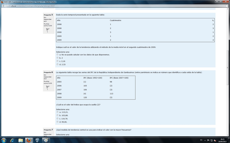Click the site identity icon in the URL bar

click(3, 6)
